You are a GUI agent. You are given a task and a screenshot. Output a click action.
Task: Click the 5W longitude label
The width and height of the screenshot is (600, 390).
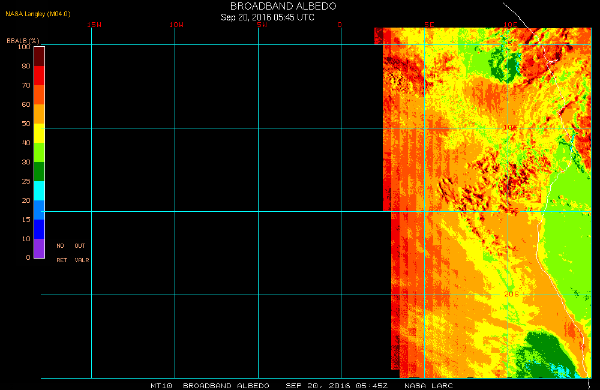point(261,25)
